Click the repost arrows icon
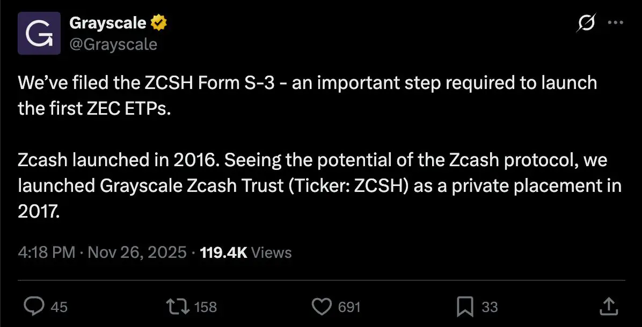 [179, 307]
